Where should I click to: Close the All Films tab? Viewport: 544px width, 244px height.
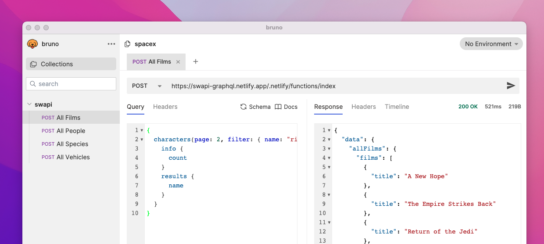point(178,62)
